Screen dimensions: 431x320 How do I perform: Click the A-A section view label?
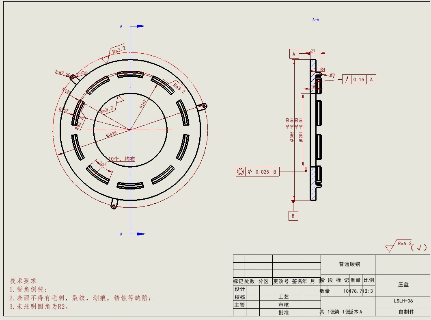pyautogui.click(x=315, y=20)
